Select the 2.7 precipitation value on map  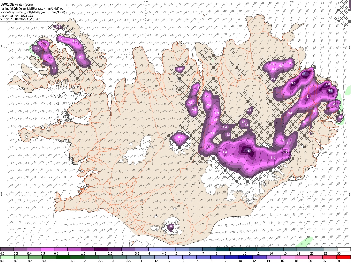point(293,83)
